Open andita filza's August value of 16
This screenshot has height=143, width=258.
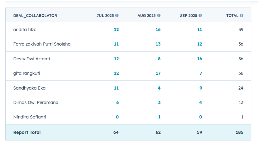click(158, 30)
